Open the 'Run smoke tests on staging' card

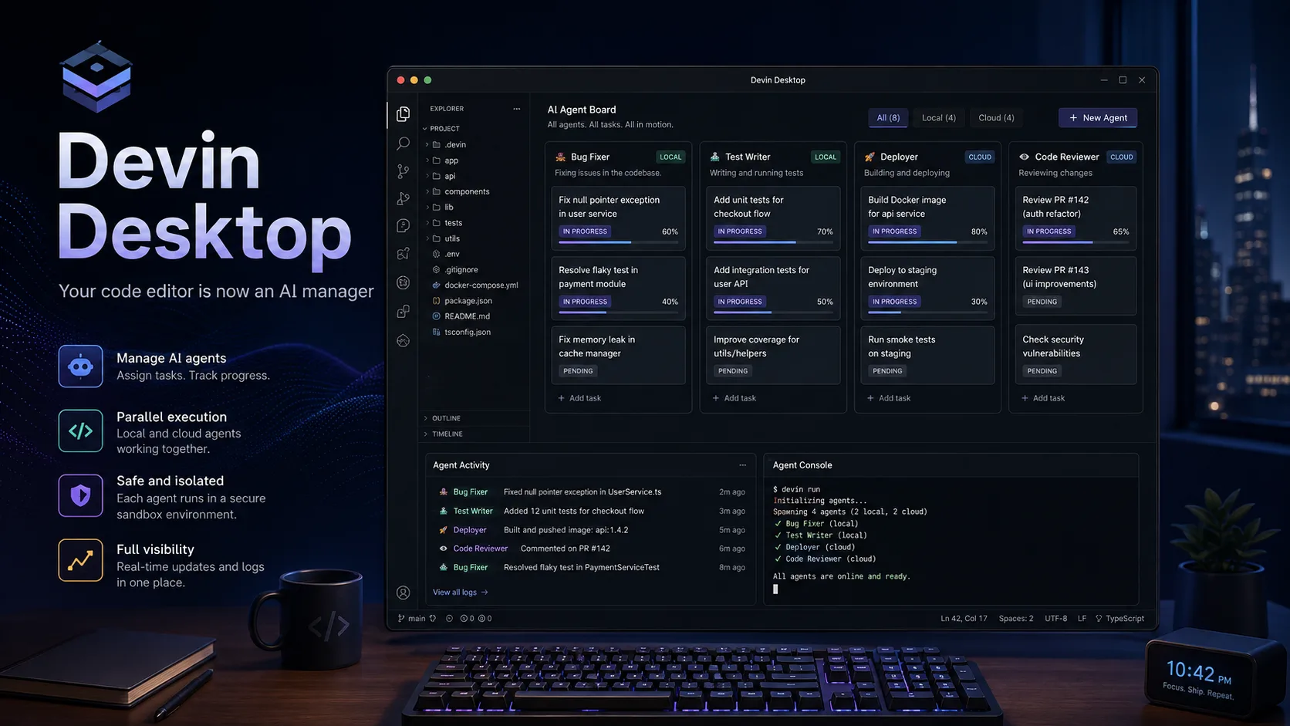click(x=927, y=354)
